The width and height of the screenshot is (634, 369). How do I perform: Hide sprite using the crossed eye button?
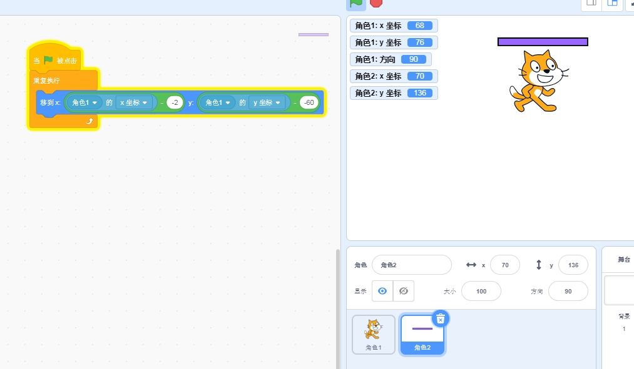404,291
